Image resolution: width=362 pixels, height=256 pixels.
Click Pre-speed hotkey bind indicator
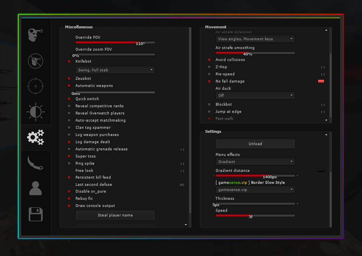tap(323, 75)
